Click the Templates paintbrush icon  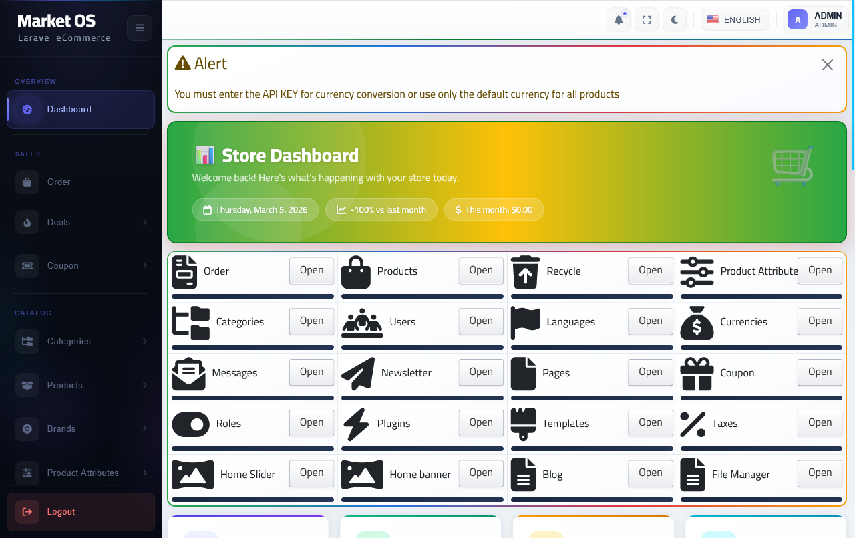[524, 424]
